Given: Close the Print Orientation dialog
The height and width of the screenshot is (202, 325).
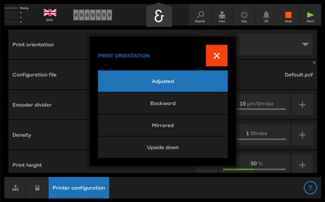Looking at the screenshot, I should tap(217, 55).
